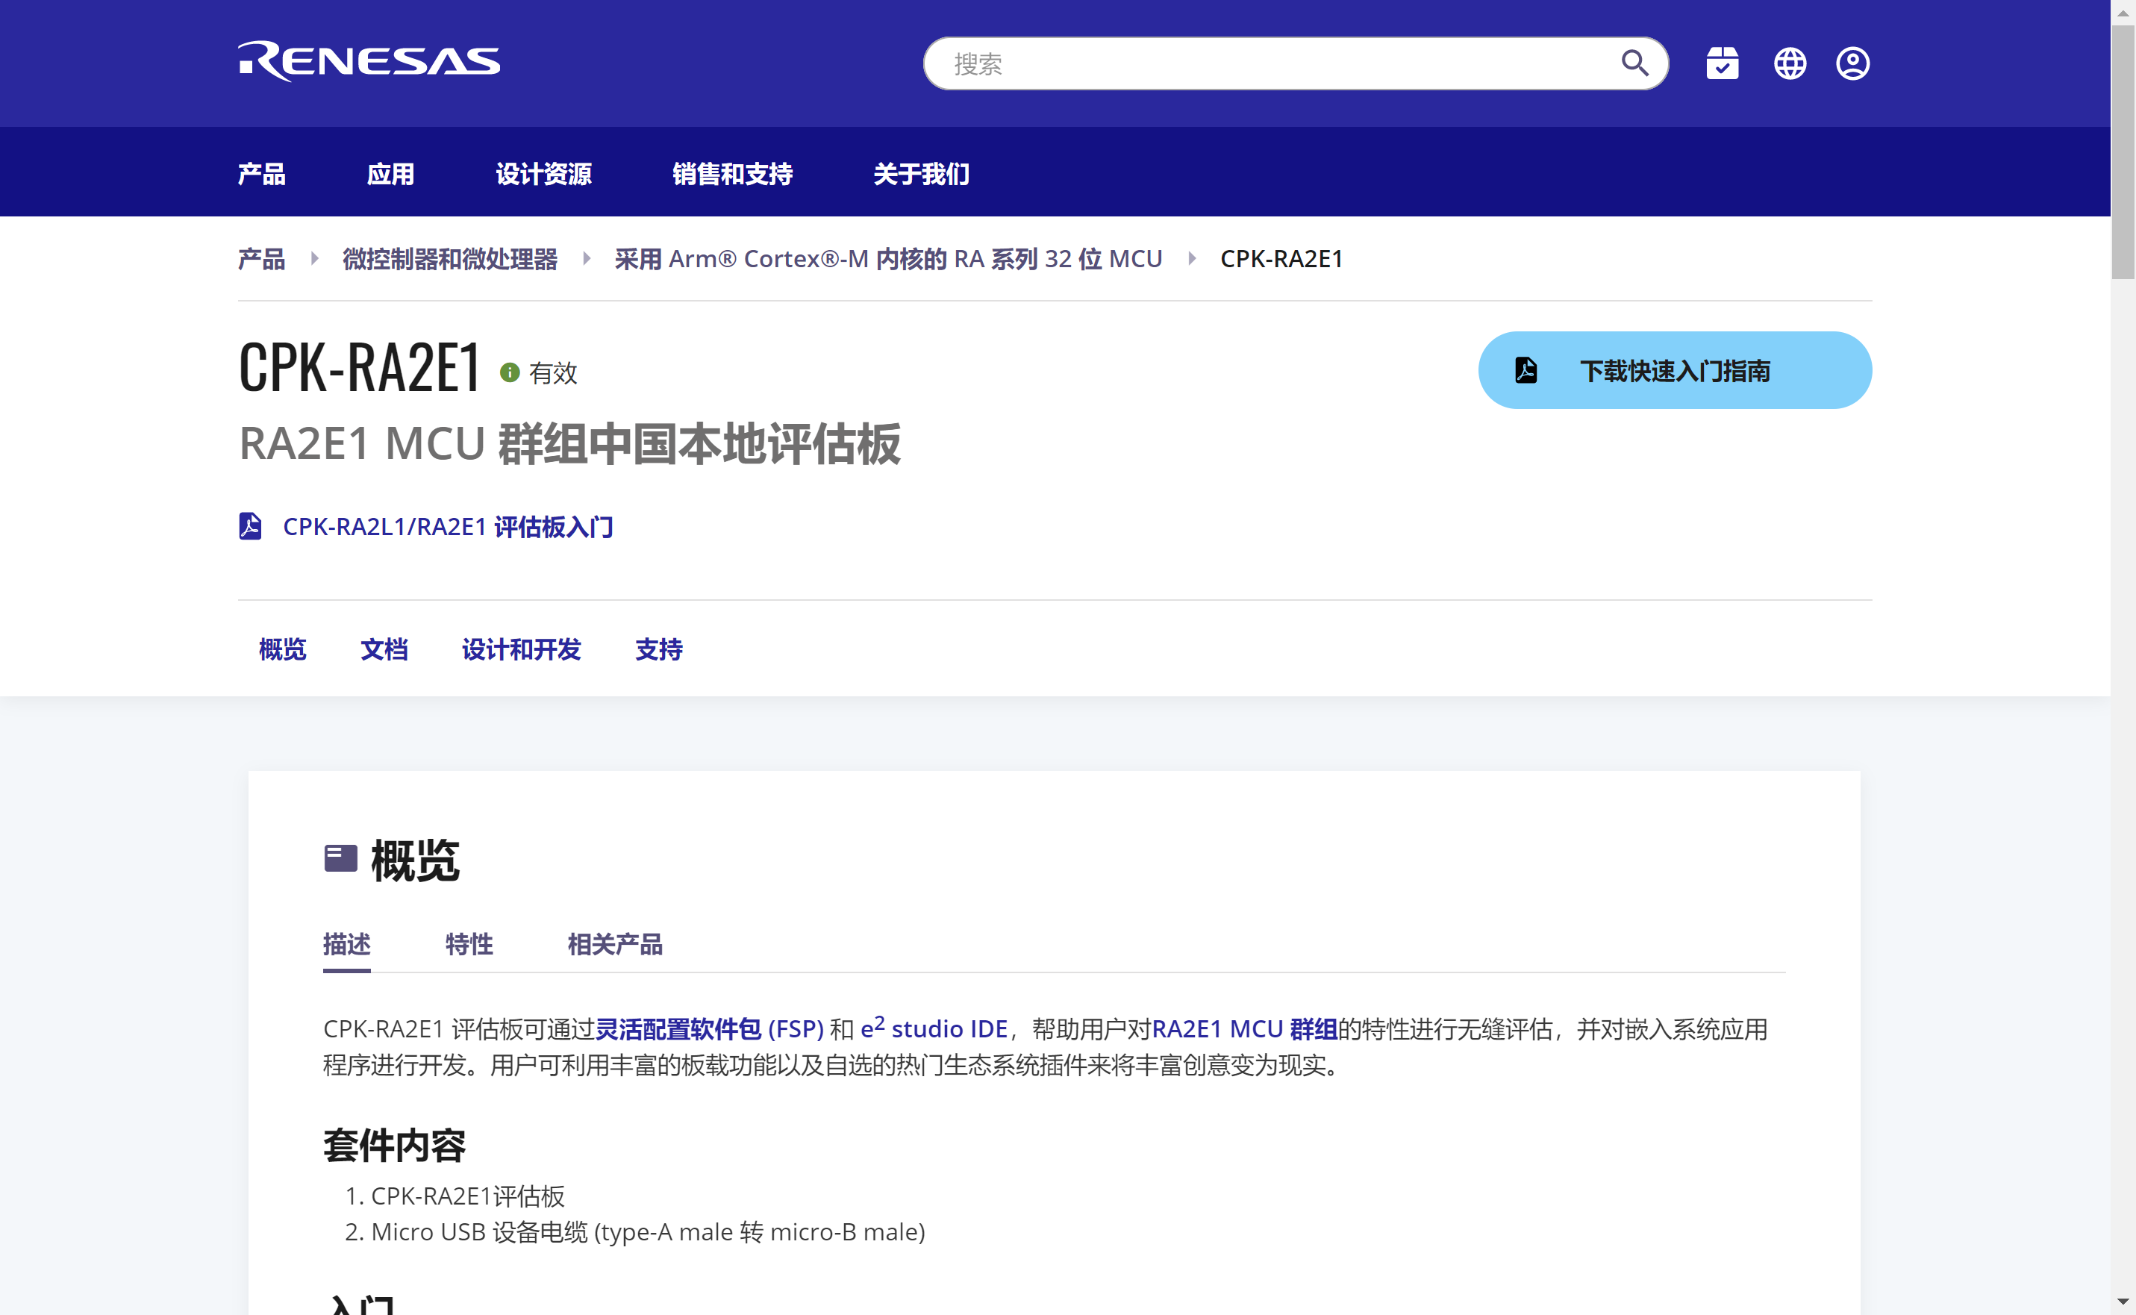Switch to the 特性 tab
This screenshot has width=2136, height=1315.
coord(469,946)
